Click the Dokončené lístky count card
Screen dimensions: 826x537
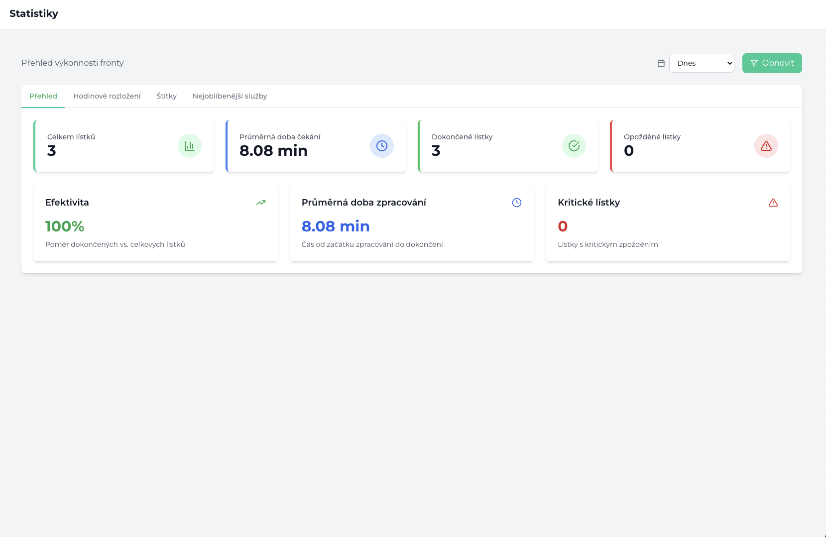(x=508, y=146)
